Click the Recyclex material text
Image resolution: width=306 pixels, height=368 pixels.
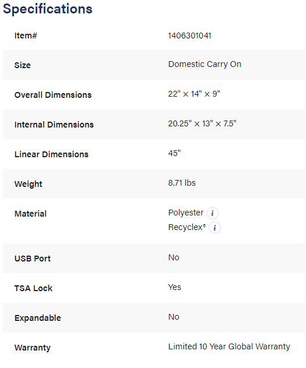pos(187,227)
